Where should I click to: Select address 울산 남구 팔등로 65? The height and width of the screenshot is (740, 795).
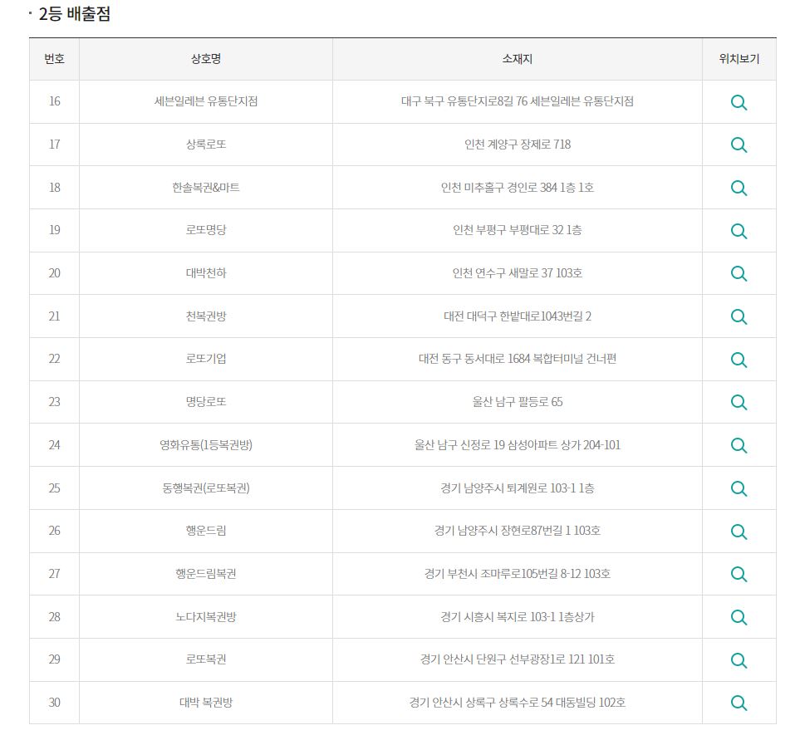pyautogui.click(x=518, y=402)
